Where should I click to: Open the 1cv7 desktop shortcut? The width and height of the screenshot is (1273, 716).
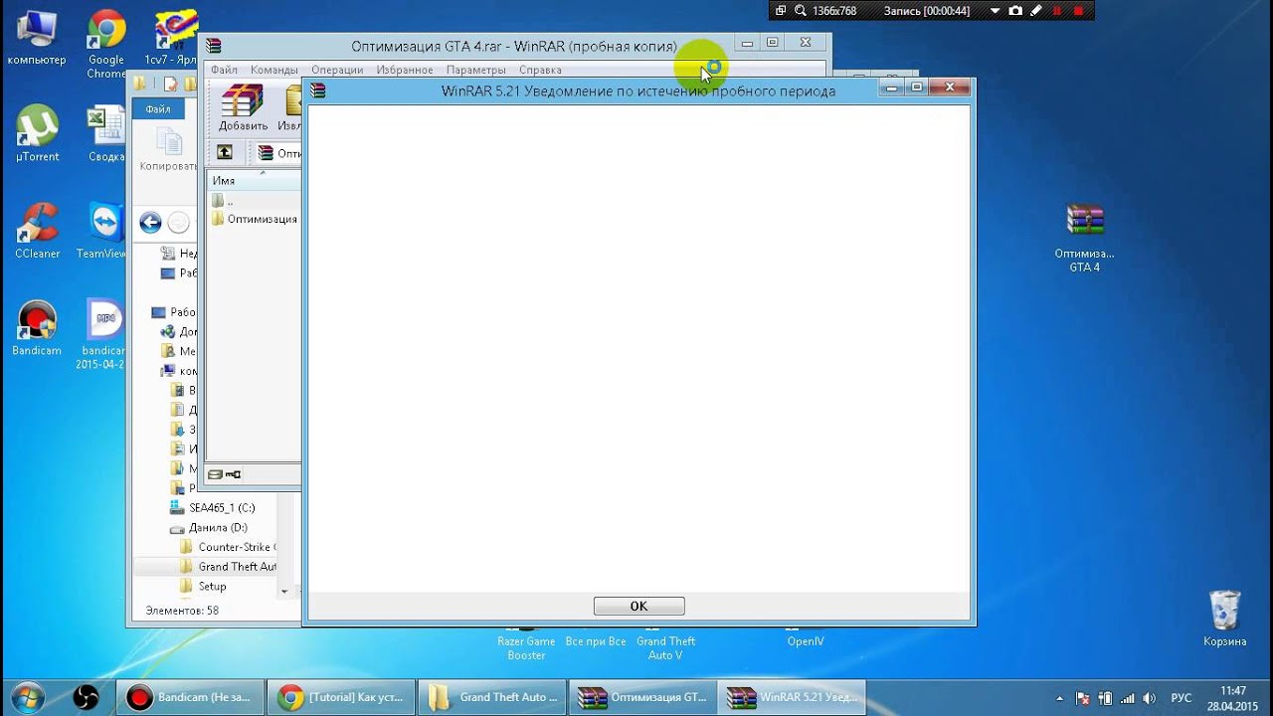pos(171,39)
